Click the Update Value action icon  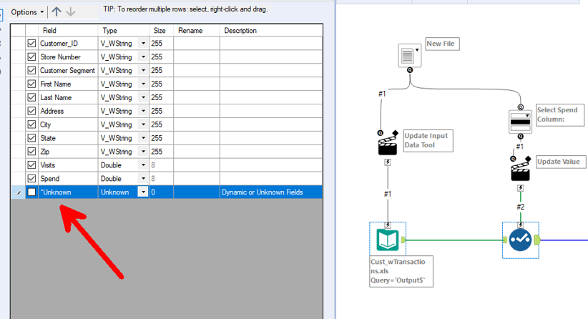521,169
